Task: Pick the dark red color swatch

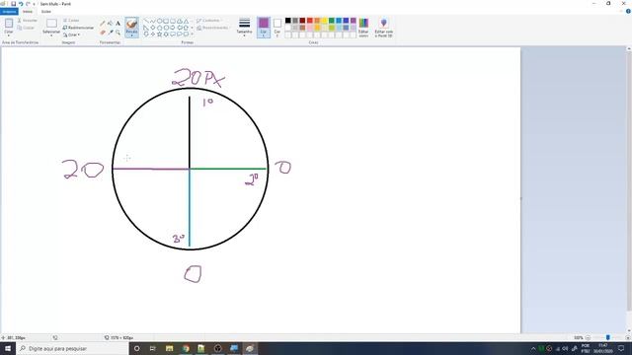Action: point(302,21)
